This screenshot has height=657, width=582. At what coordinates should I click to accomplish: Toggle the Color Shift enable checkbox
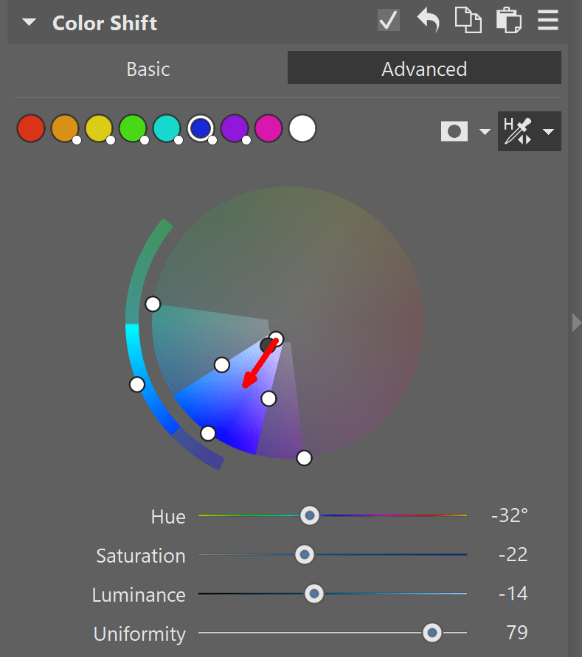pos(389,20)
